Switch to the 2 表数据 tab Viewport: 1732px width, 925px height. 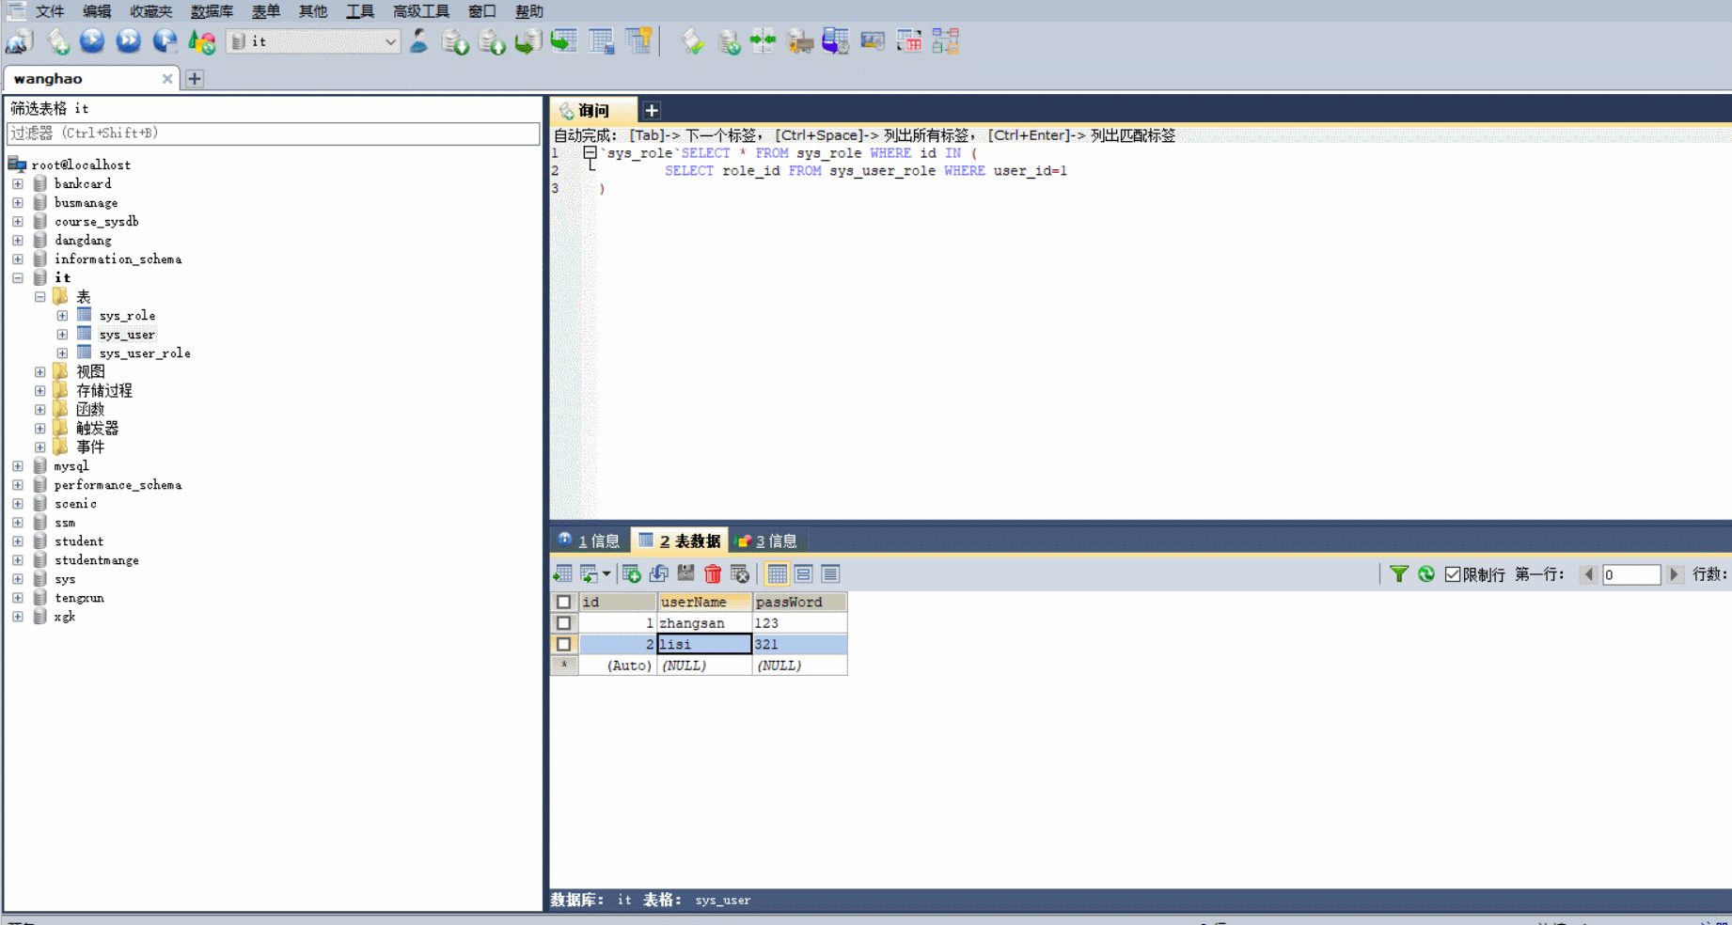coord(680,541)
